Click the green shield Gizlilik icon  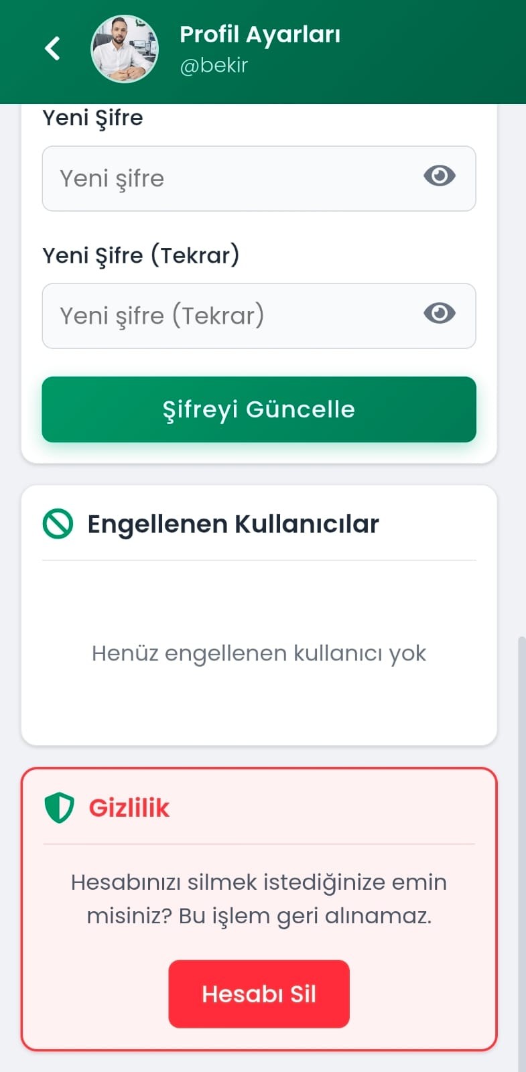[59, 808]
